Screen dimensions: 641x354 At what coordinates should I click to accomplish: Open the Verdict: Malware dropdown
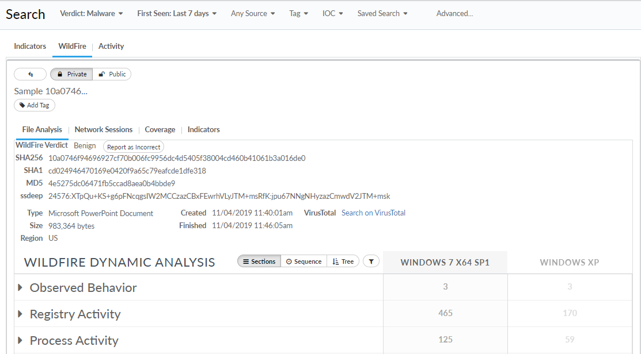tap(92, 13)
